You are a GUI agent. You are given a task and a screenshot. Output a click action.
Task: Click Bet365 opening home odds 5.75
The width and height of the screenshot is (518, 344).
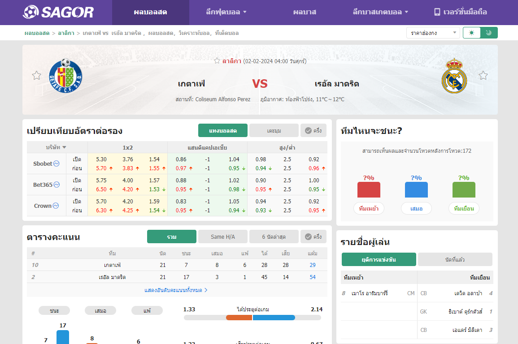click(101, 181)
